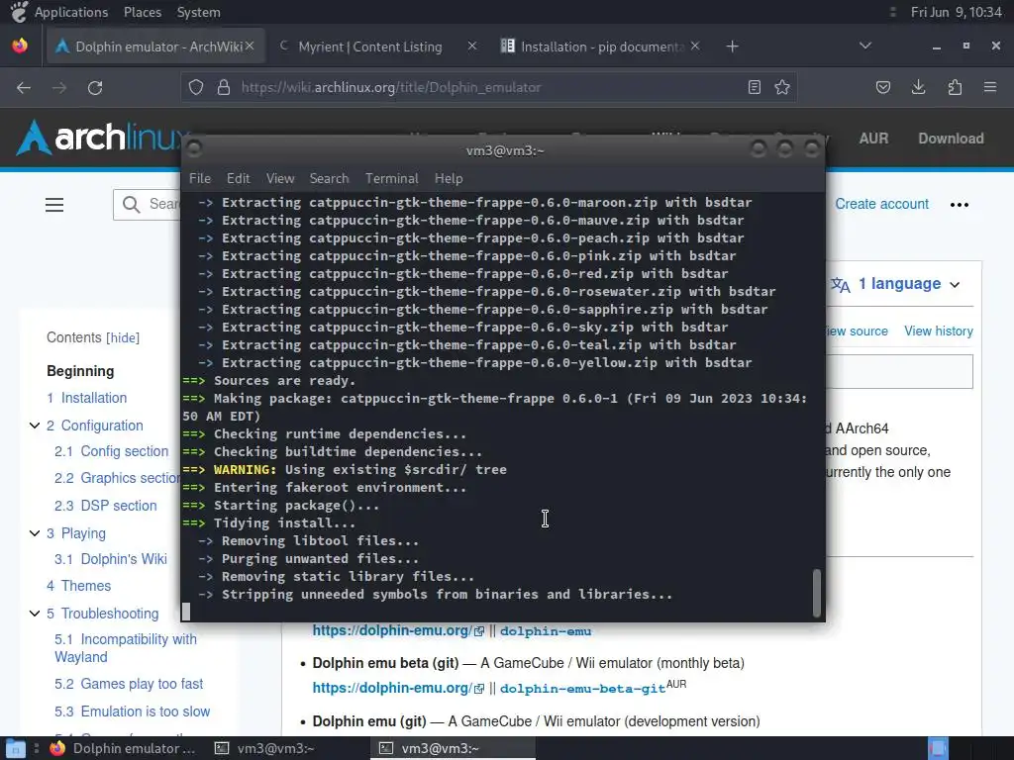Viewport: 1014px width, 760px height.
Task: Switch to the Installation pip documentation tab
Action: coord(601,47)
